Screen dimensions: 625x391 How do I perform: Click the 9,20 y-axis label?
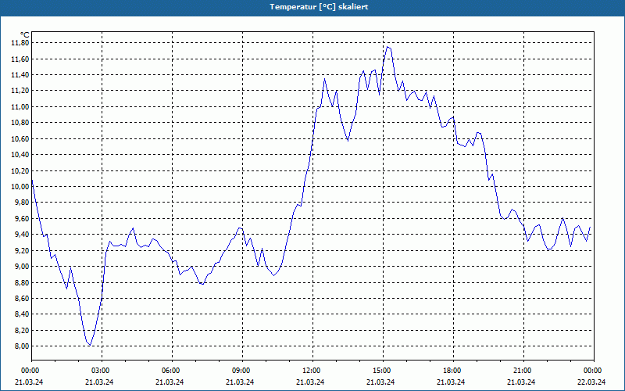tap(22, 250)
